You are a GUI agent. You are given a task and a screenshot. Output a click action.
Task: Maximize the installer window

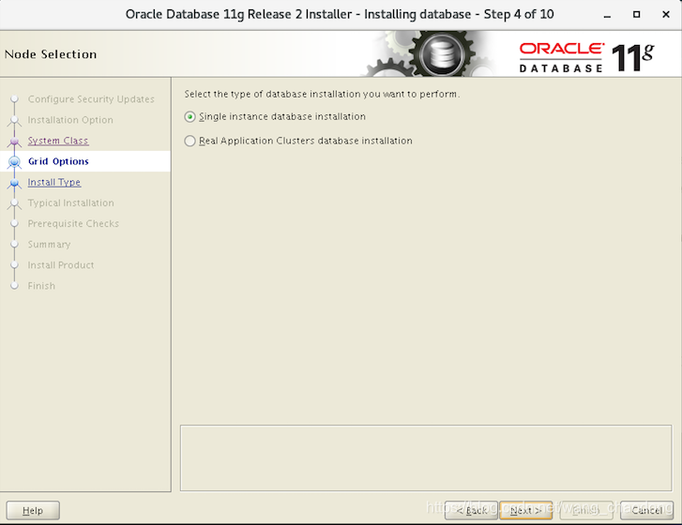click(636, 15)
